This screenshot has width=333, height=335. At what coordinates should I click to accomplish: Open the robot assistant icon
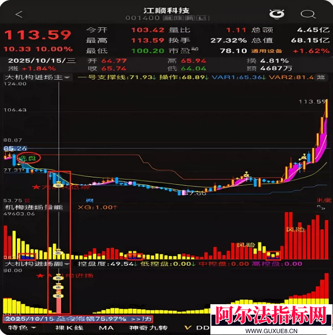click(x=277, y=14)
